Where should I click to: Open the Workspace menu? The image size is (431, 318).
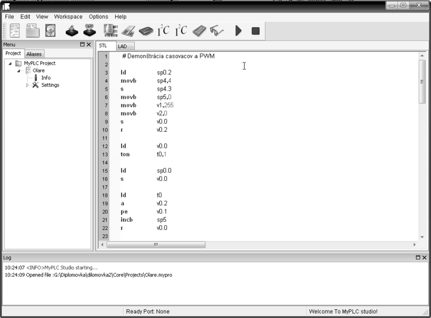coord(68,17)
